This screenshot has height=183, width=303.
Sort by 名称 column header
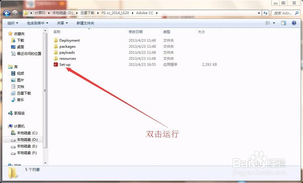[57, 32]
